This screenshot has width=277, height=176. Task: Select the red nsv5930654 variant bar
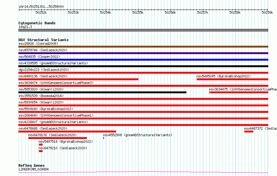[143, 105]
